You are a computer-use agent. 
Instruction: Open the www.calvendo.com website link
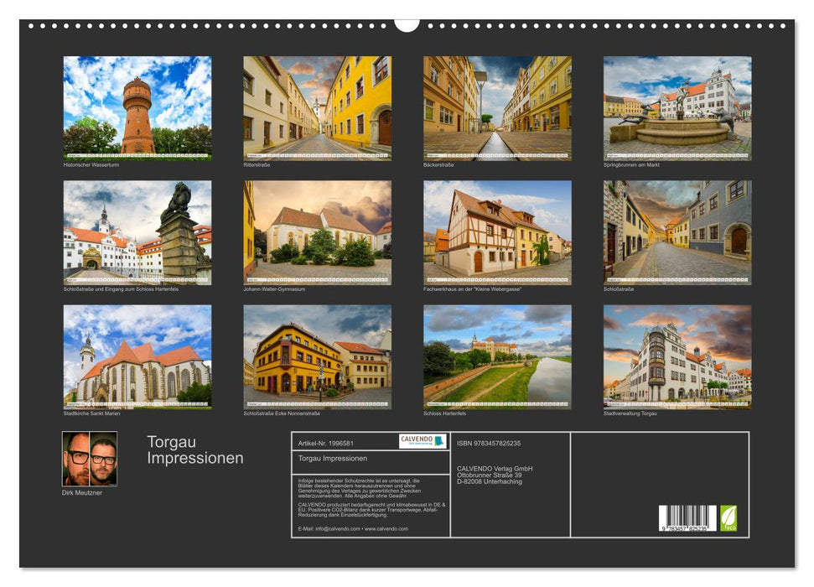[x=386, y=528]
